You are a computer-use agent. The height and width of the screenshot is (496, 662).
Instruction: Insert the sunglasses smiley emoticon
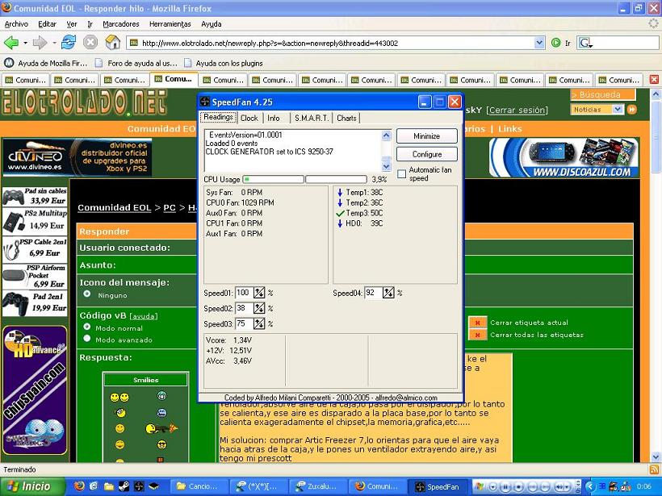[161, 444]
